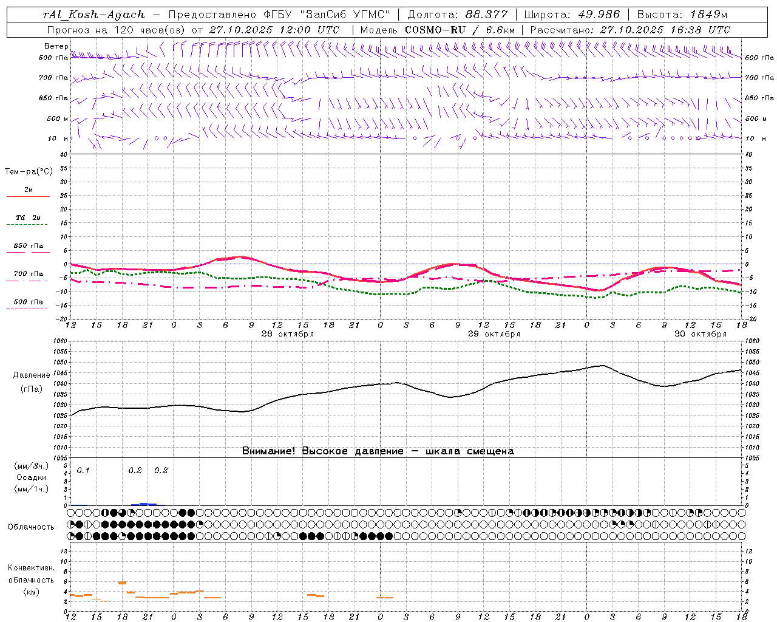The height and width of the screenshot is (622, 777).
Task: Click the Внимание! Высокое давление warning text
Action: [378, 451]
